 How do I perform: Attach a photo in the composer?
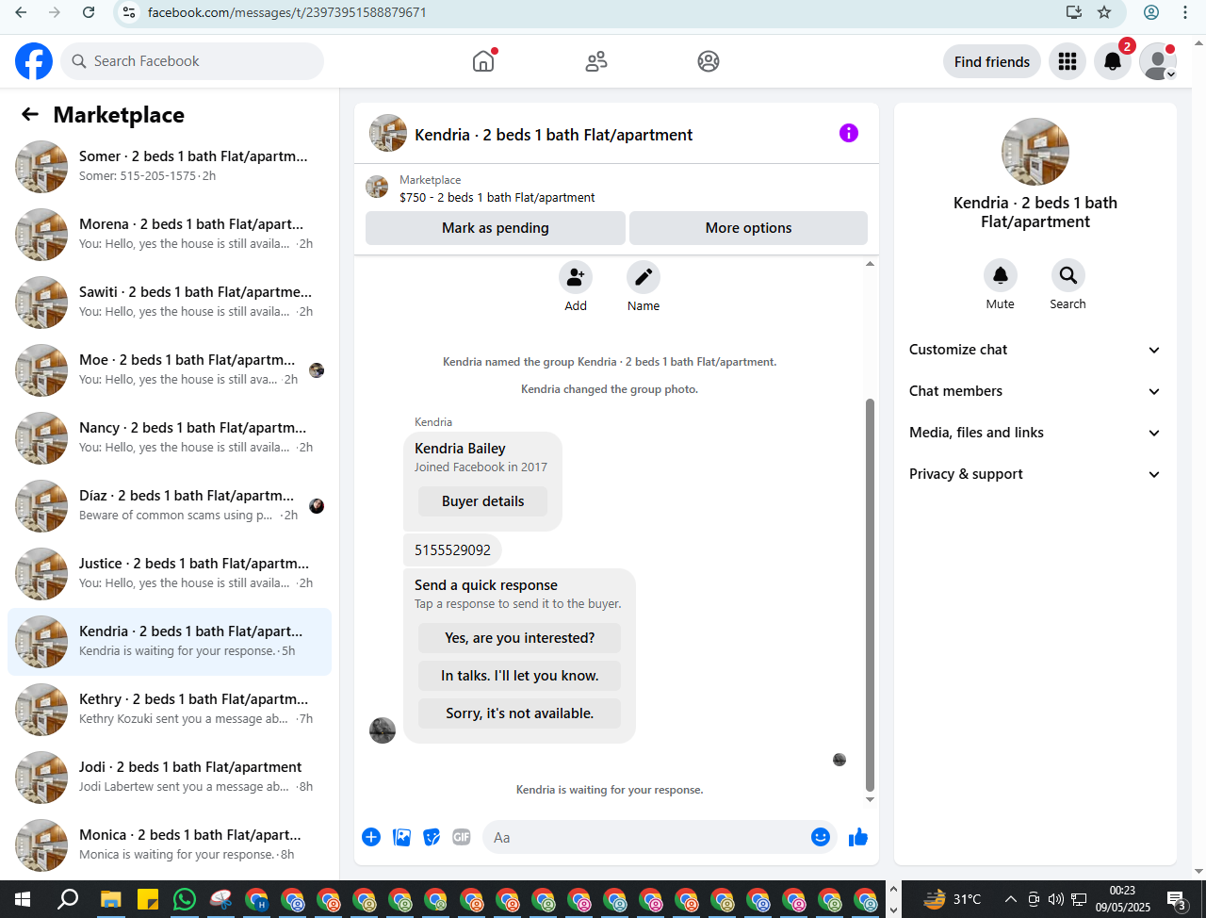click(x=402, y=837)
